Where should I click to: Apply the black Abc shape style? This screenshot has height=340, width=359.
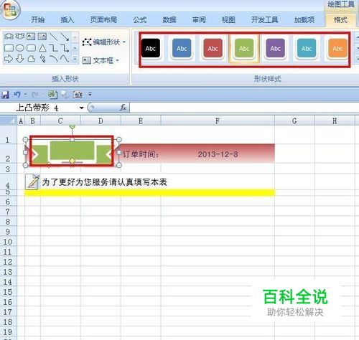coord(151,49)
